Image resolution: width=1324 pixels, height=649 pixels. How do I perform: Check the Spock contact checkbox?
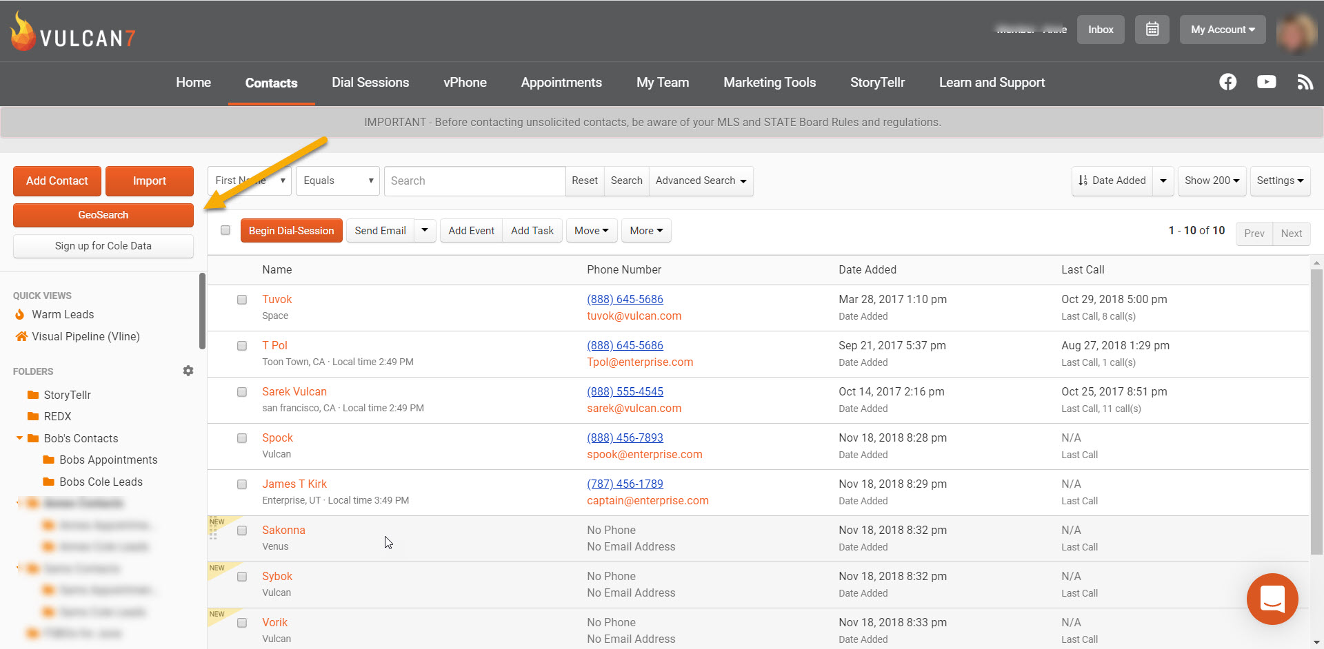point(242,438)
